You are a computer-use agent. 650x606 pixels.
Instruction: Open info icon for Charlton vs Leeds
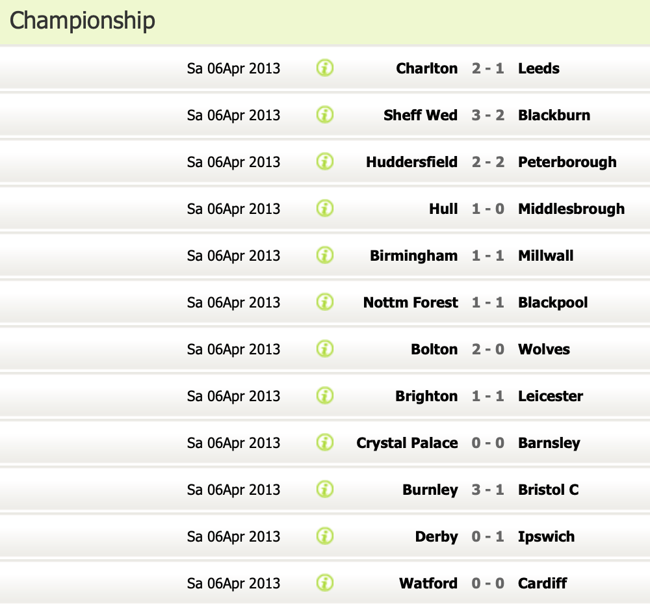(325, 68)
